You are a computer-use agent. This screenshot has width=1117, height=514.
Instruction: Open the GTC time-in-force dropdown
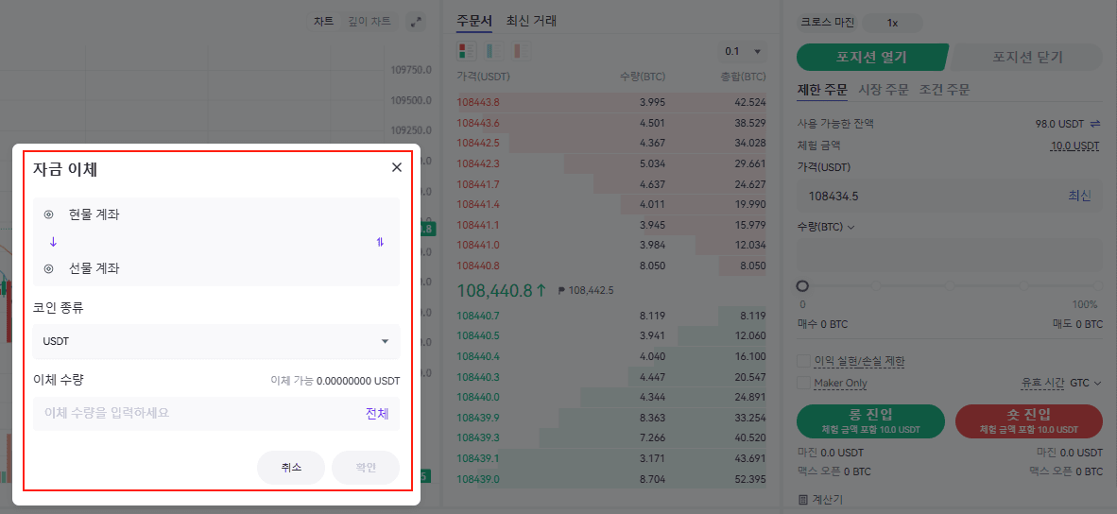1085,383
